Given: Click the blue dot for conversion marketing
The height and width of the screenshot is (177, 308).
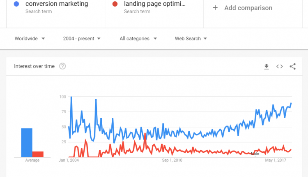Looking at the screenshot, I should pyautogui.click(x=16, y=4).
